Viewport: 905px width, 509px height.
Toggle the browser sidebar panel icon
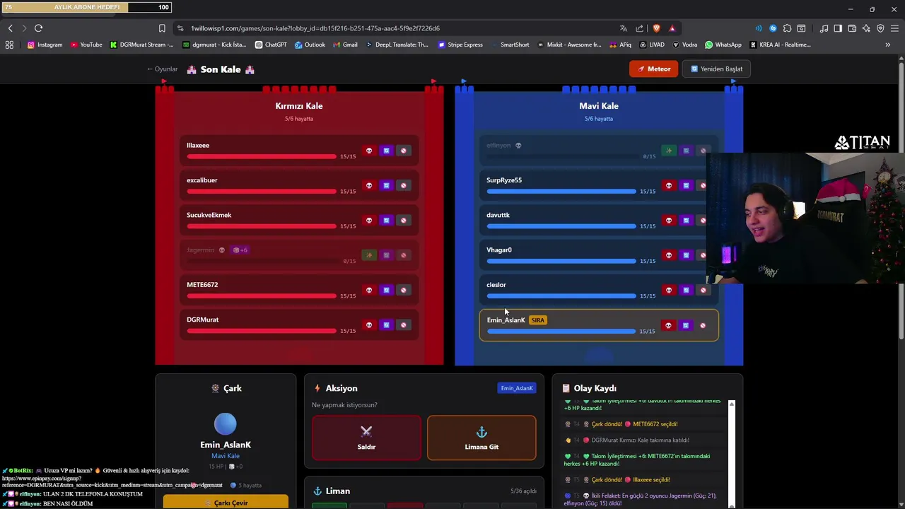[838, 28]
